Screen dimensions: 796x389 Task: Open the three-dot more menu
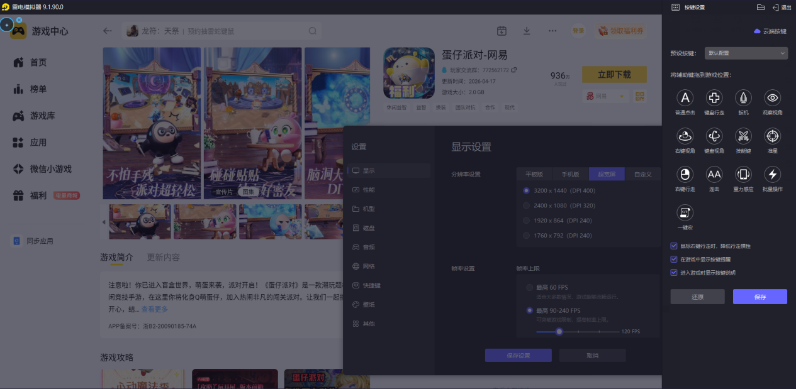pos(552,31)
